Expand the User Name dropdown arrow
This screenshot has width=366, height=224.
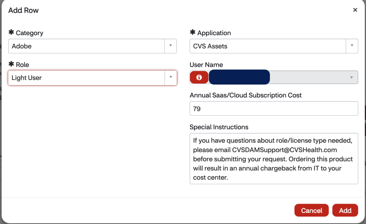coord(352,77)
